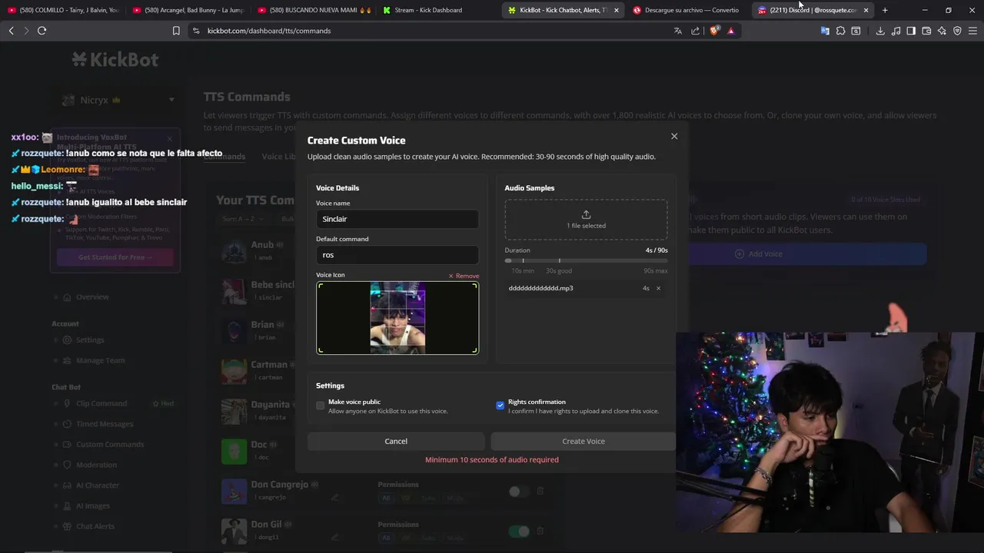Image resolution: width=984 pixels, height=553 pixels.
Task: Open Custom Commands in the sidebar
Action: (110, 445)
